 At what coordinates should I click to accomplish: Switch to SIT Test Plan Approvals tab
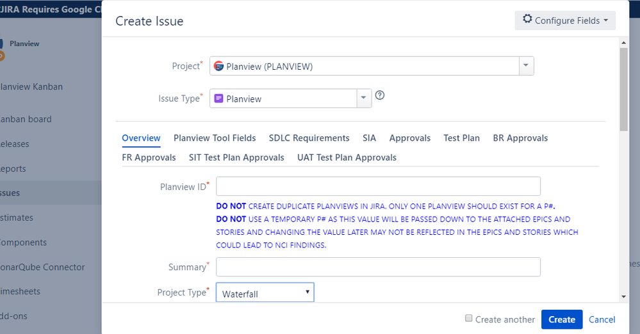click(x=236, y=157)
